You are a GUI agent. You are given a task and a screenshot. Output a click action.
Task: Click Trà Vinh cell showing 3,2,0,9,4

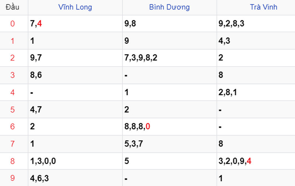click(256, 161)
